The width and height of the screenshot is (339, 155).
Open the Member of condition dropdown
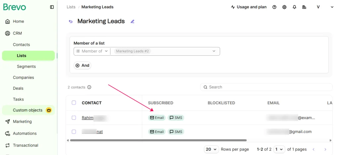[x=92, y=51]
